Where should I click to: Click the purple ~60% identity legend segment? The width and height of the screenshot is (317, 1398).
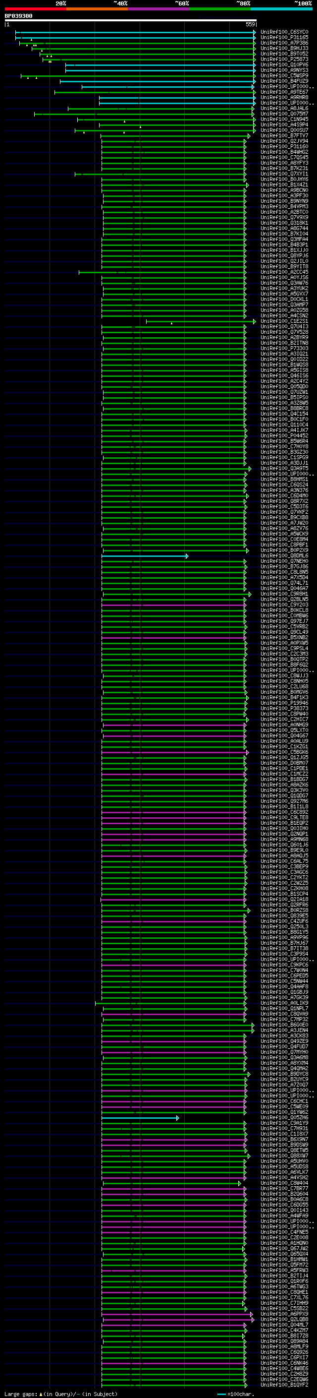coord(158,9)
